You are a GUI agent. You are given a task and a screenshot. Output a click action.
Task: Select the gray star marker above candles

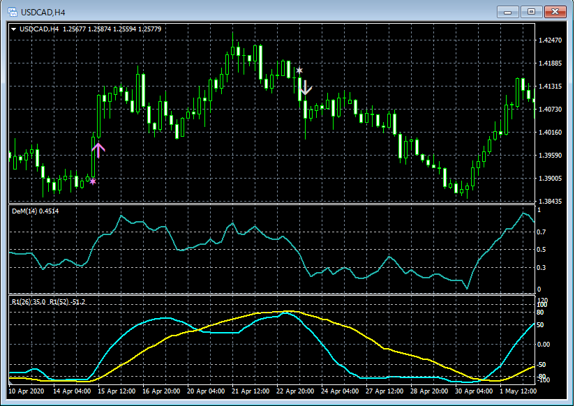[x=299, y=70]
